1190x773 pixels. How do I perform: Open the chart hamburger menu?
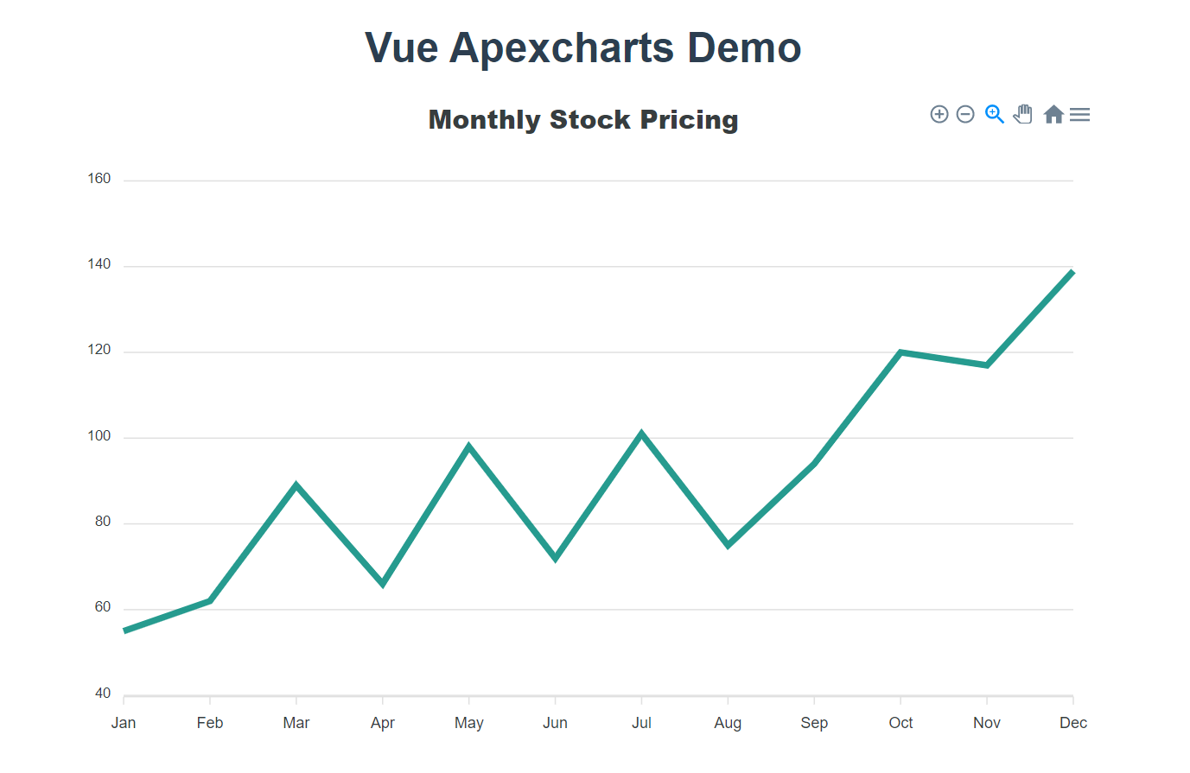[x=1079, y=114]
